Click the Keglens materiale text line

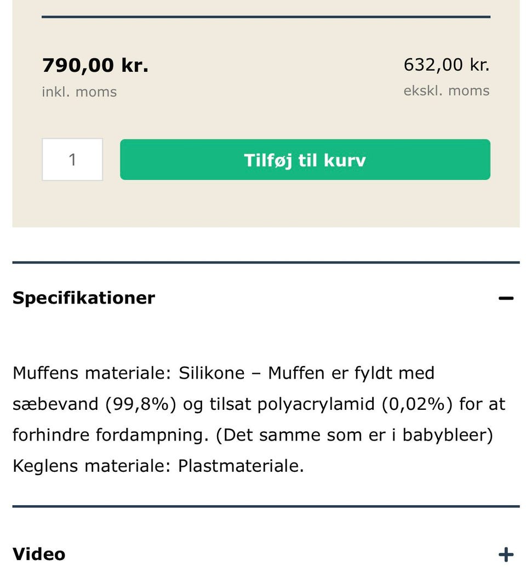pos(158,466)
